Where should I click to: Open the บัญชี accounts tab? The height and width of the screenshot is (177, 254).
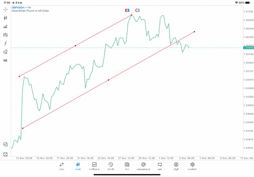click(176, 166)
